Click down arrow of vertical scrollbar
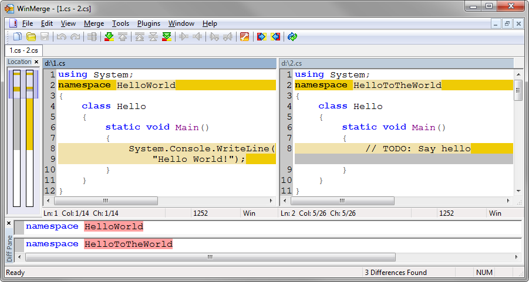The width and height of the screenshot is (529, 282). 518,191
